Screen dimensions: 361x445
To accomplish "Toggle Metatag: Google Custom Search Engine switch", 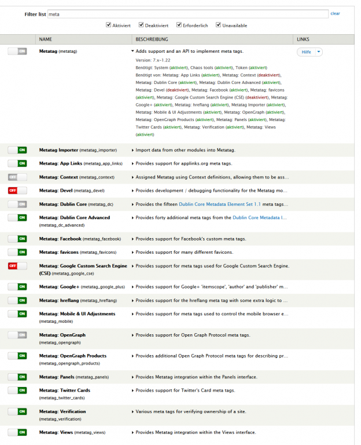I will [x=17, y=266].
